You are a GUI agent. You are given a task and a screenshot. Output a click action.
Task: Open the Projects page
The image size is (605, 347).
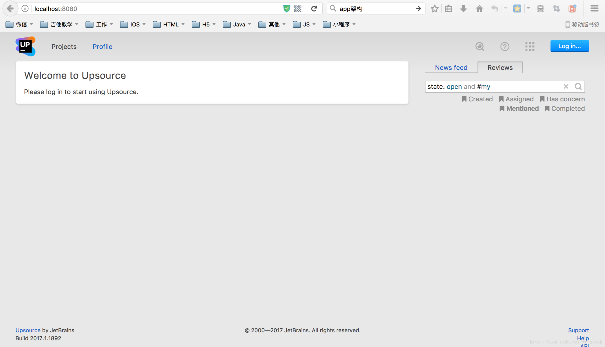click(64, 47)
